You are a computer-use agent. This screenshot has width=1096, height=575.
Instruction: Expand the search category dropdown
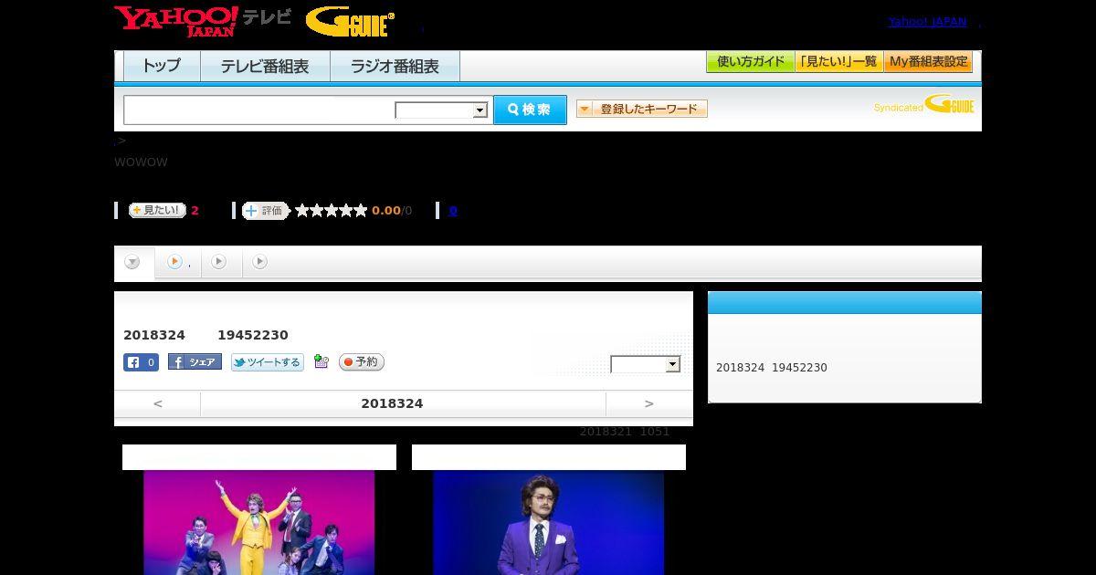(x=441, y=110)
